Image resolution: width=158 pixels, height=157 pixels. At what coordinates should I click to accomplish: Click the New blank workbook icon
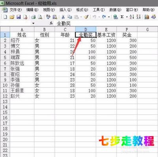5,17
